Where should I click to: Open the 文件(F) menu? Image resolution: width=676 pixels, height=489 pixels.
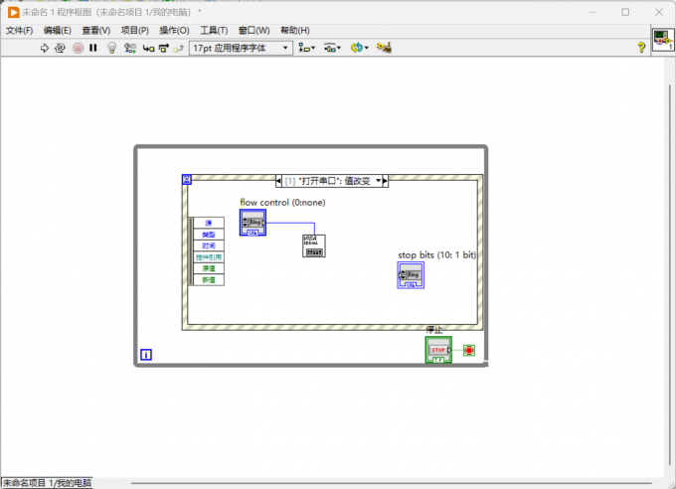pyautogui.click(x=20, y=31)
